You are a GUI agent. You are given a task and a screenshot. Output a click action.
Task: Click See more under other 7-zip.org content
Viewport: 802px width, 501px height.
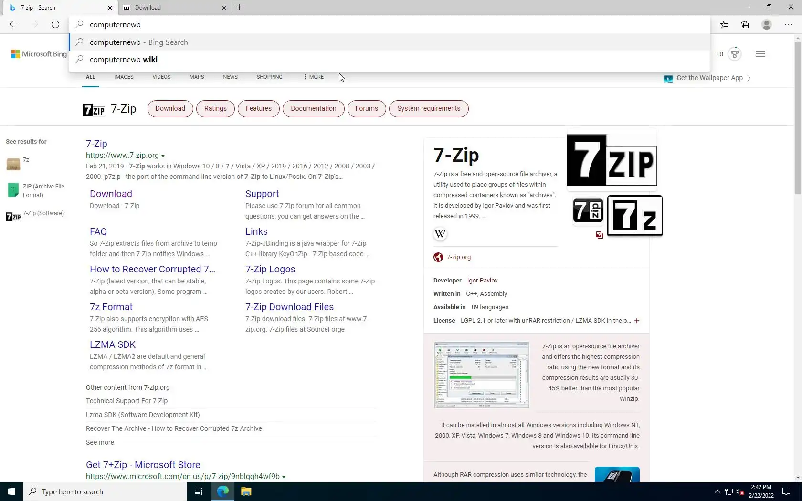point(100,442)
